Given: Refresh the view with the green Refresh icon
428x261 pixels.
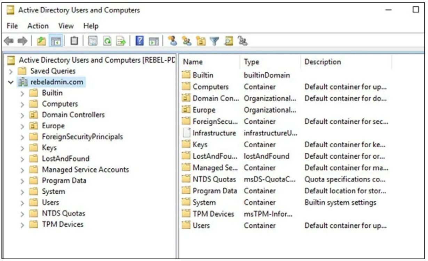Looking at the screenshot, I should [108, 41].
